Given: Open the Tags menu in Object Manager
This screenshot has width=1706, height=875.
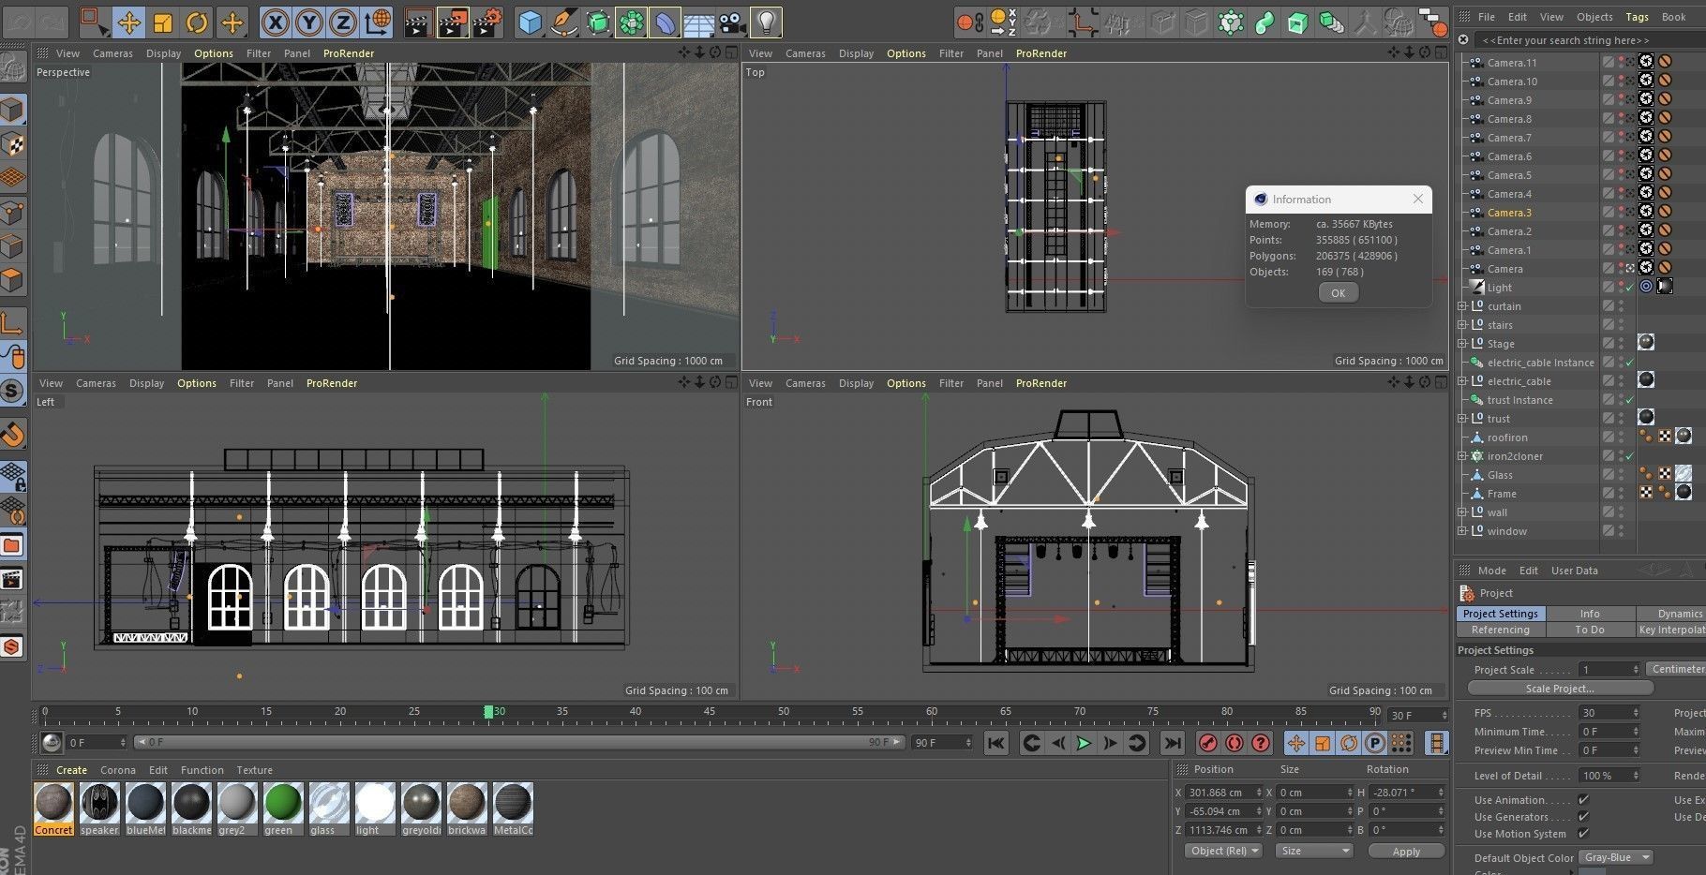Looking at the screenshot, I should [x=1637, y=17].
